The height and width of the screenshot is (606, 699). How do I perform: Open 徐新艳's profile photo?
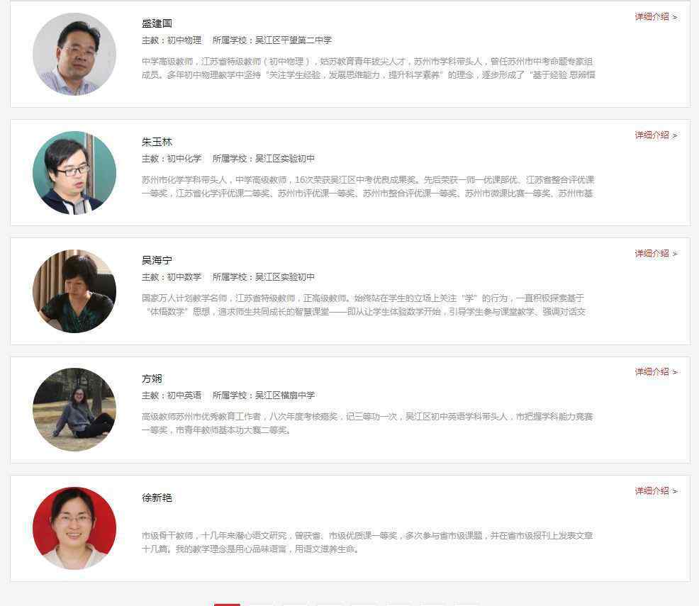point(74,529)
